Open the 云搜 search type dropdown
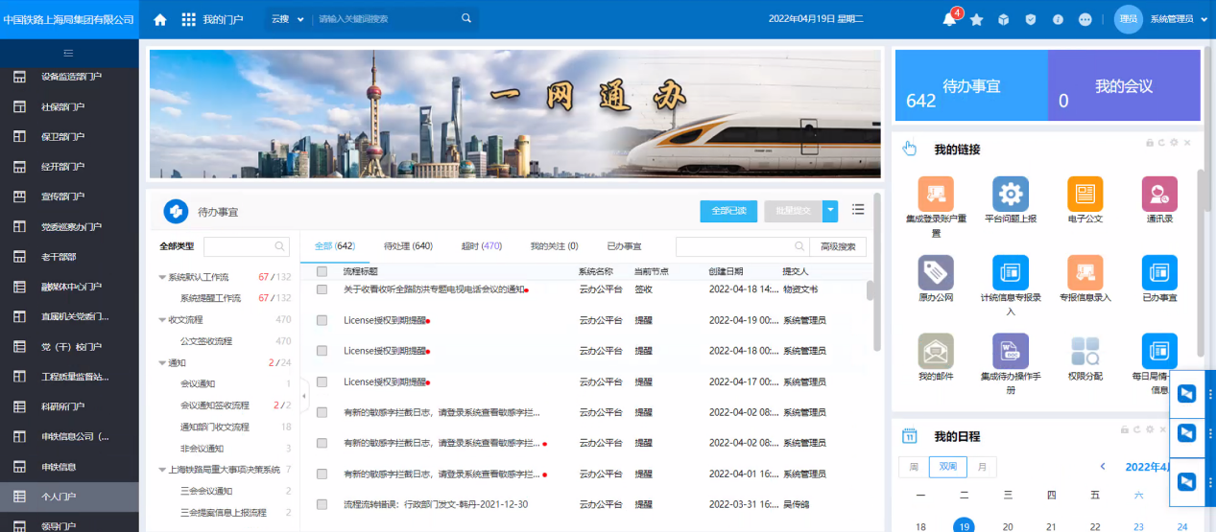Viewport: 1216px width, 532px height. (287, 19)
